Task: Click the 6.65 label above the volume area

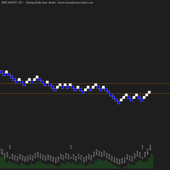Action: pos(10,147)
